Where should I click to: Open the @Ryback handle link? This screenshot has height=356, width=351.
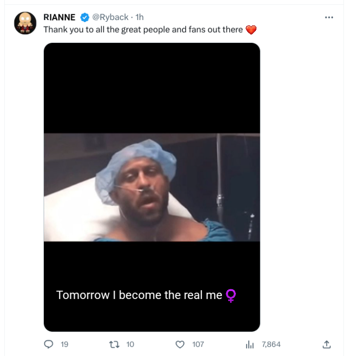point(110,18)
